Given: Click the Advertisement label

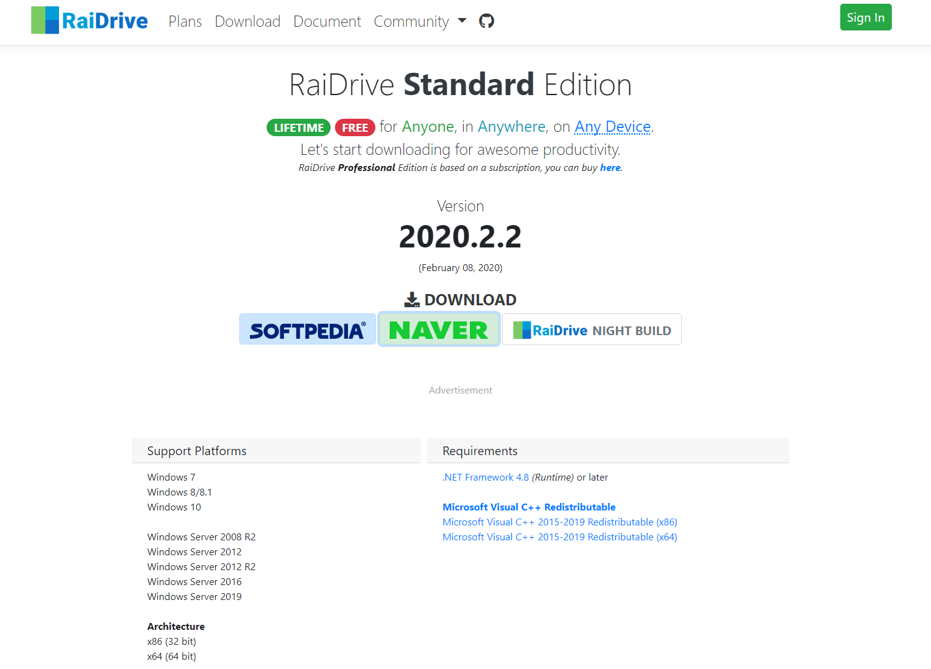Looking at the screenshot, I should [x=461, y=390].
